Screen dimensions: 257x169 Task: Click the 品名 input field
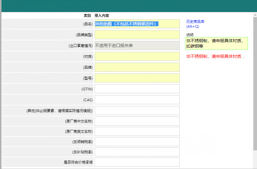point(137,24)
